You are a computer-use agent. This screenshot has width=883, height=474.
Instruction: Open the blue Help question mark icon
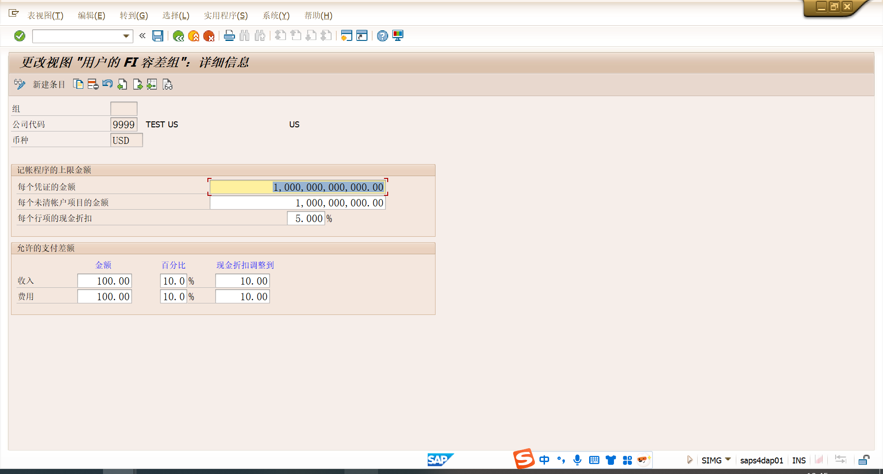382,36
